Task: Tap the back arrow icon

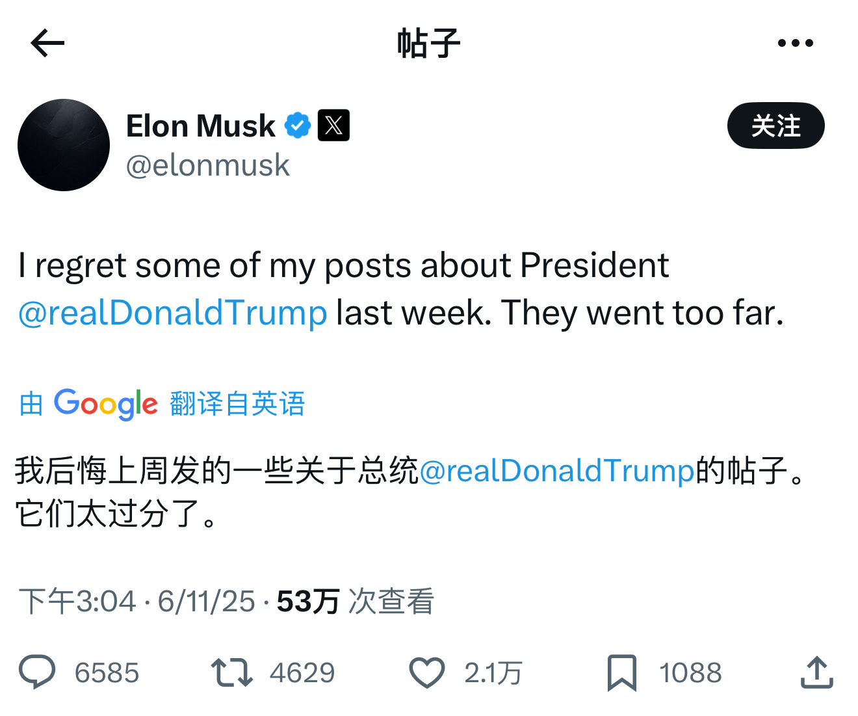Action: coord(47,44)
